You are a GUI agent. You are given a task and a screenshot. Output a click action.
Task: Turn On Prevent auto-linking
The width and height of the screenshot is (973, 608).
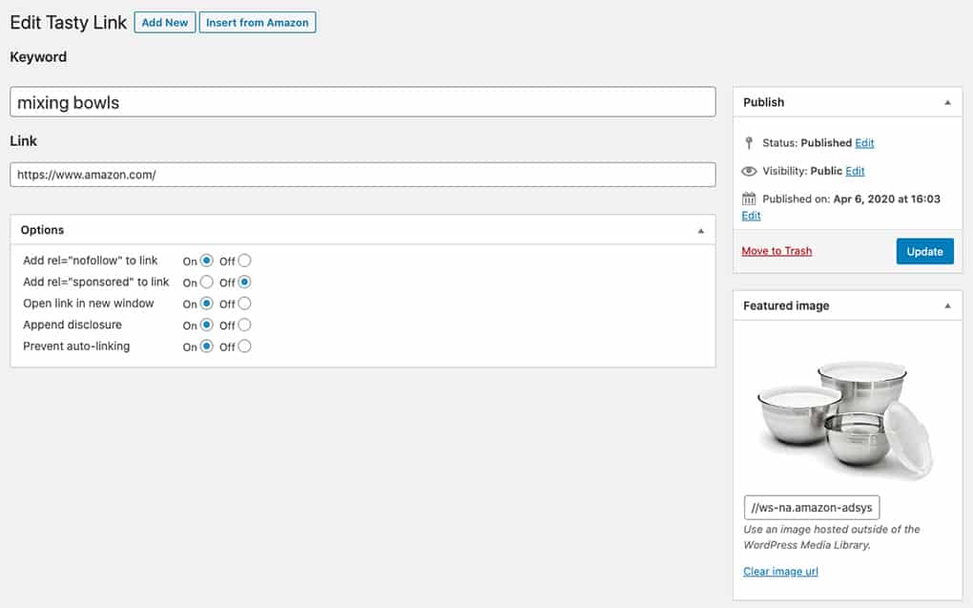coord(207,346)
